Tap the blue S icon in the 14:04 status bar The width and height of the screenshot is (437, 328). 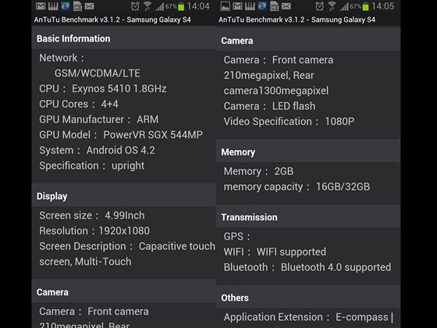66,6
